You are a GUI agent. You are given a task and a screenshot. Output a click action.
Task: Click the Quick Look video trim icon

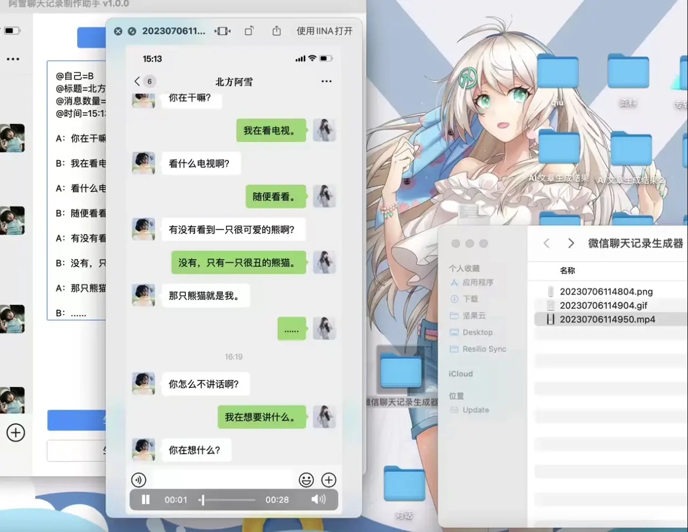[222, 31]
